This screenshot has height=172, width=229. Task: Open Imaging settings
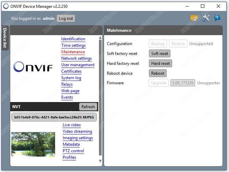(x=78, y=138)
